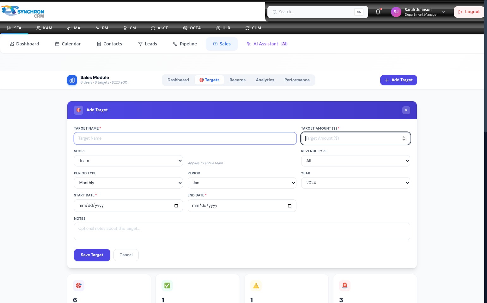Click the 'Applies to entire team' hint
This screenshot has height=303, width=487.
coord(205,163)
